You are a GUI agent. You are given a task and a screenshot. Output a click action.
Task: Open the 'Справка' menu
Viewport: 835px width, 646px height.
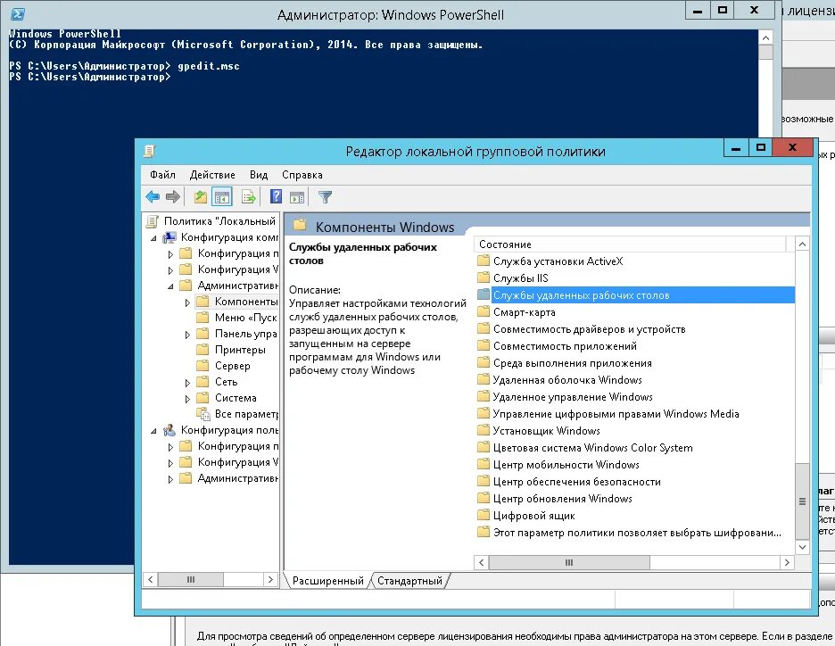tap(302, 175)
